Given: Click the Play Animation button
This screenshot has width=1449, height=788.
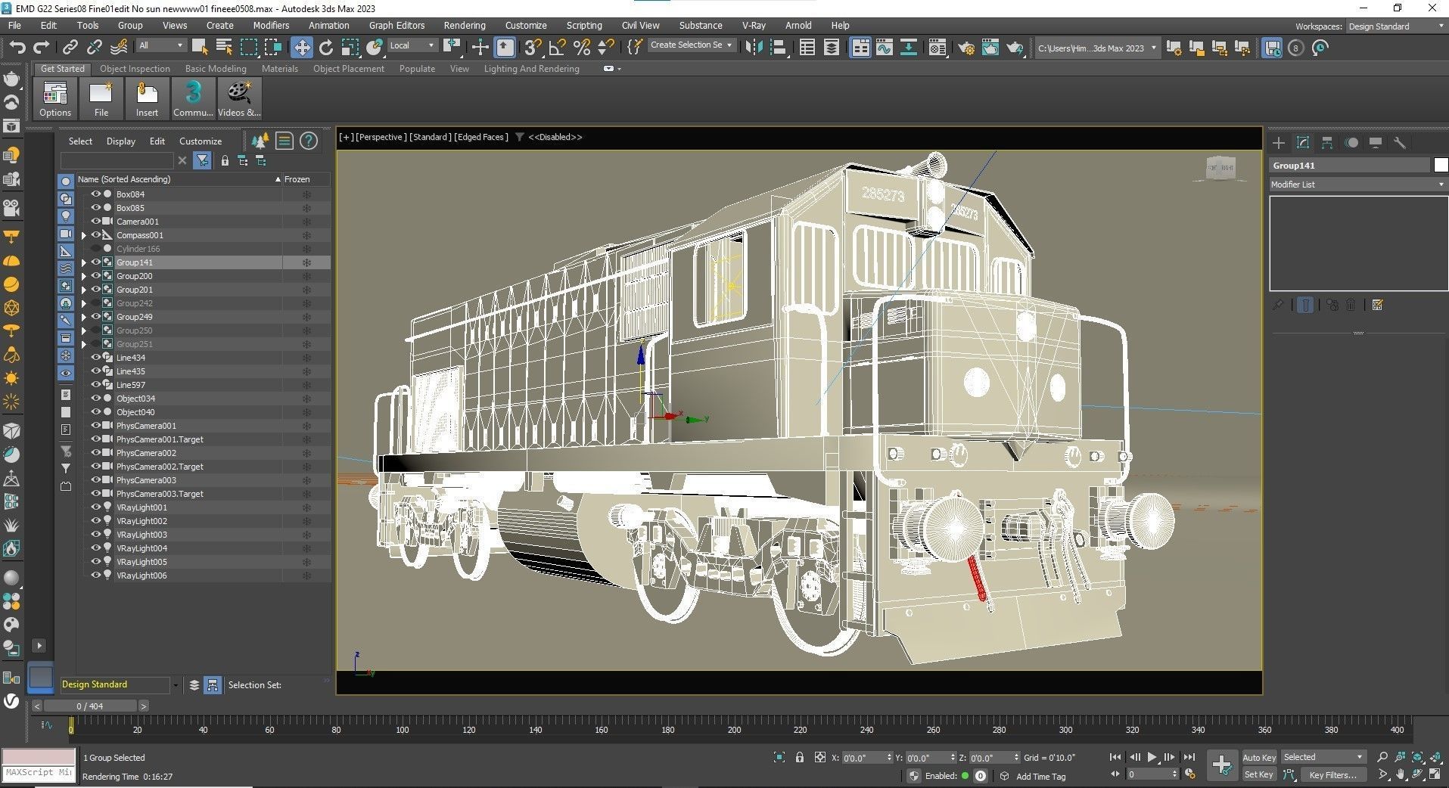Looking at the screenshot, I should click(x=1152, y=757).
